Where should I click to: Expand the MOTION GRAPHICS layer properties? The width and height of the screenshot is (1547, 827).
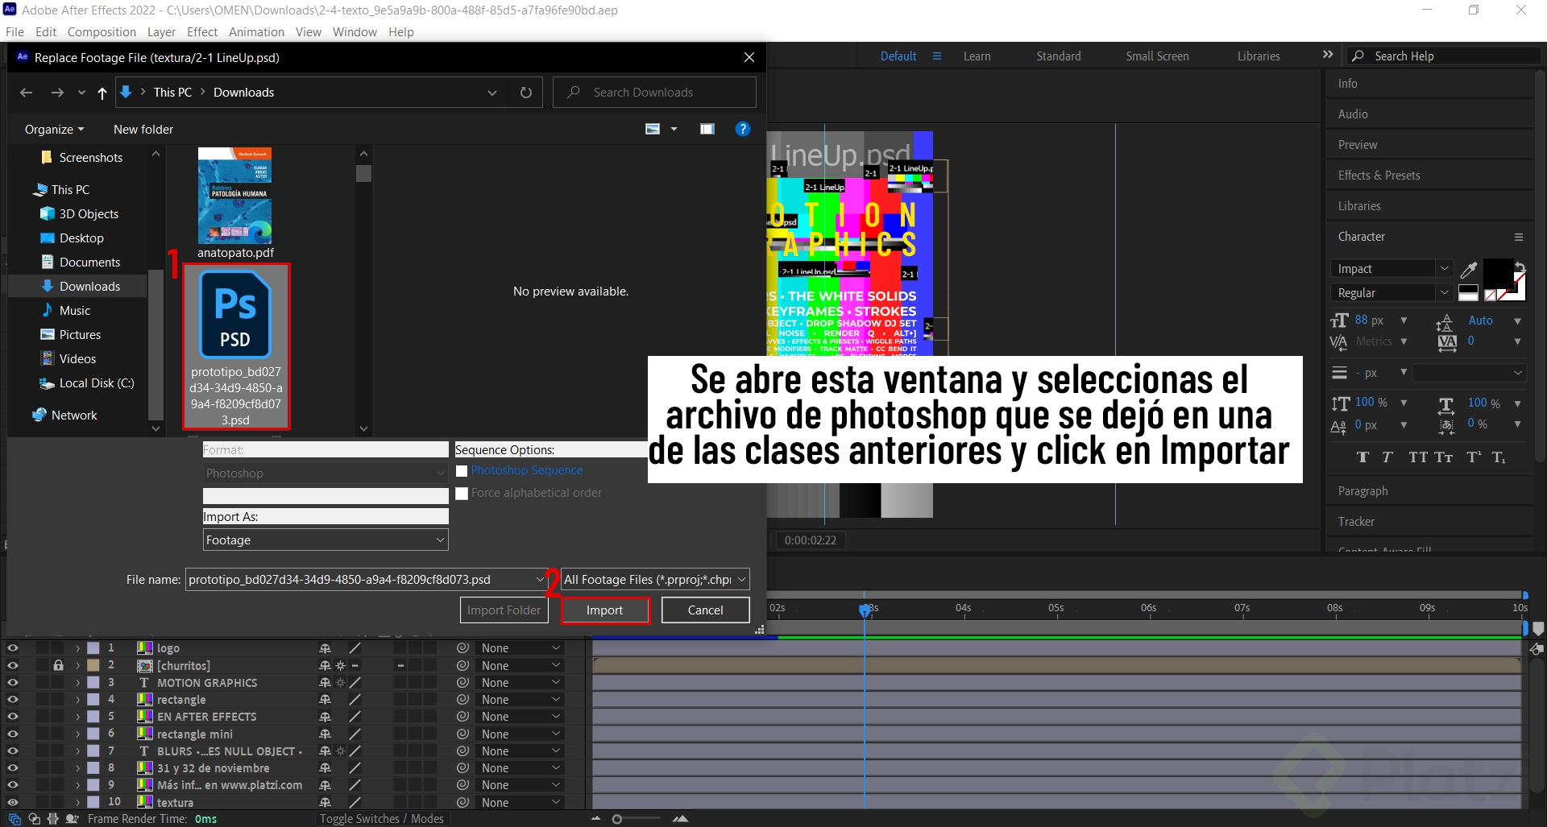(x=78, y=682)
